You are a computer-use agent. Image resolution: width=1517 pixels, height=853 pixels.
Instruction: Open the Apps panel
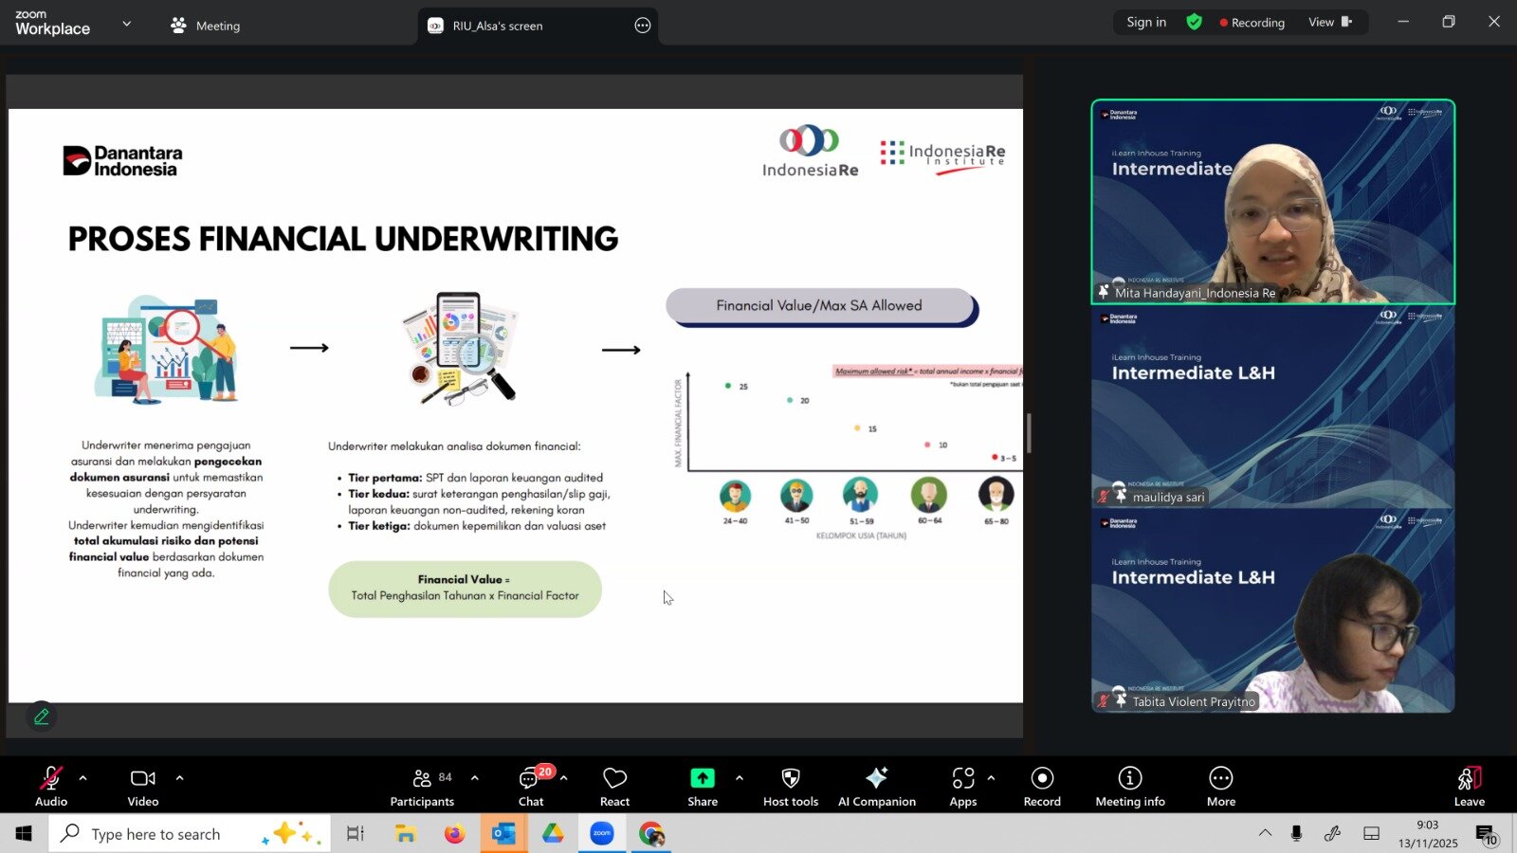click(962, 786)
